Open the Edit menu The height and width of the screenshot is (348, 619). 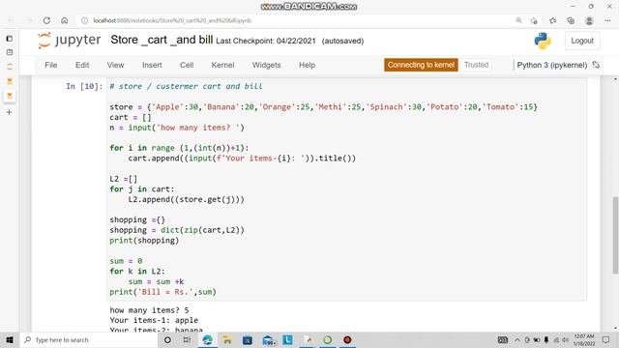(x=82, y=65)
